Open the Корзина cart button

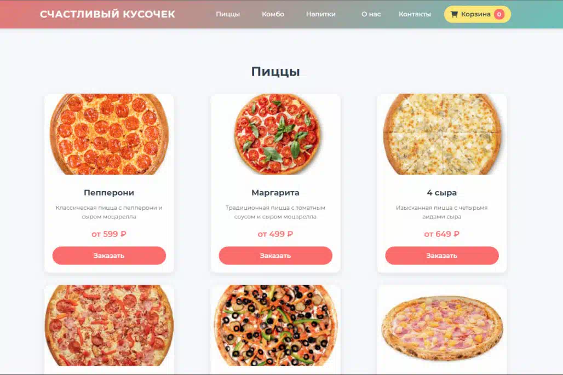click(x=477, y=14)
